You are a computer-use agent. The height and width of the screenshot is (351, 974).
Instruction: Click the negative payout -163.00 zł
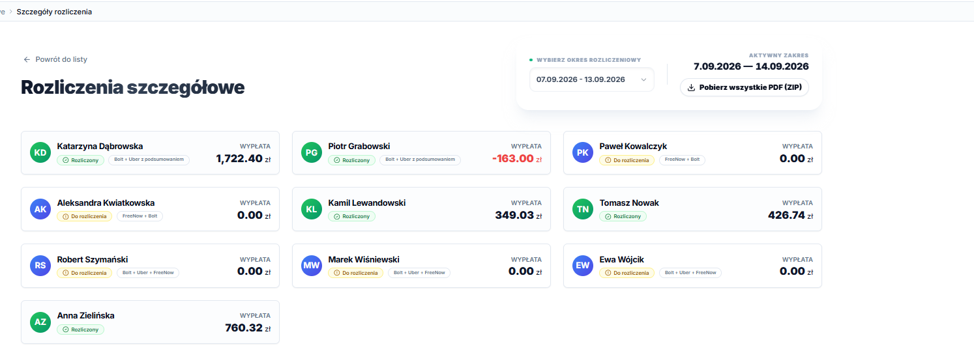tap(516, 158)
